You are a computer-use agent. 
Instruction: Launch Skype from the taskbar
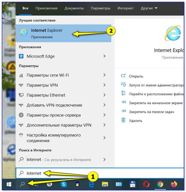64,184
